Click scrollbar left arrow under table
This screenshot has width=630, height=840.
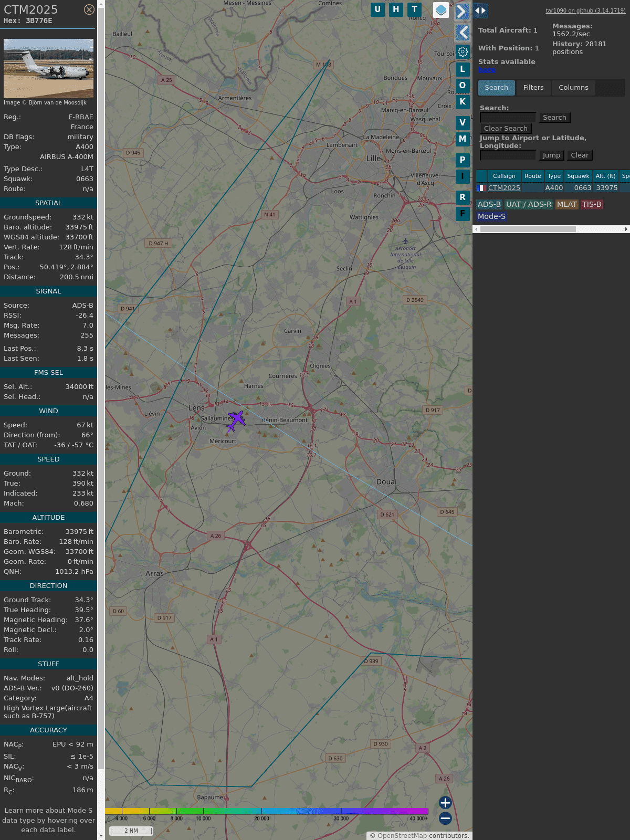[476, 229]
